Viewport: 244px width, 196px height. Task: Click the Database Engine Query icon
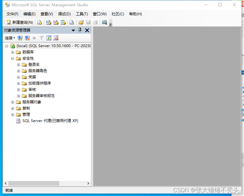(40, 22)
